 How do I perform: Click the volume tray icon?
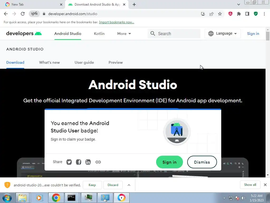[243, 198]
